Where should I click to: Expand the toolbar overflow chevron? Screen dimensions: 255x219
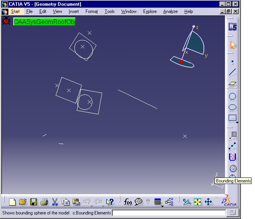tap(216, 198)
